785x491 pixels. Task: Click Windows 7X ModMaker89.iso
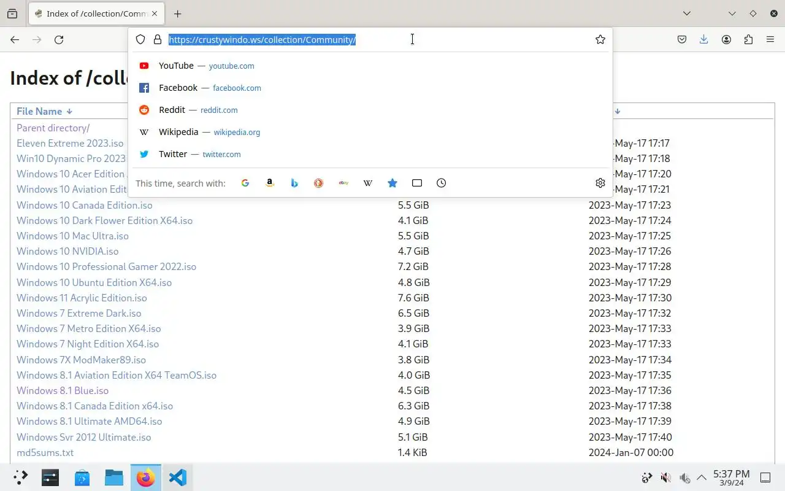[x=81, y=360]
